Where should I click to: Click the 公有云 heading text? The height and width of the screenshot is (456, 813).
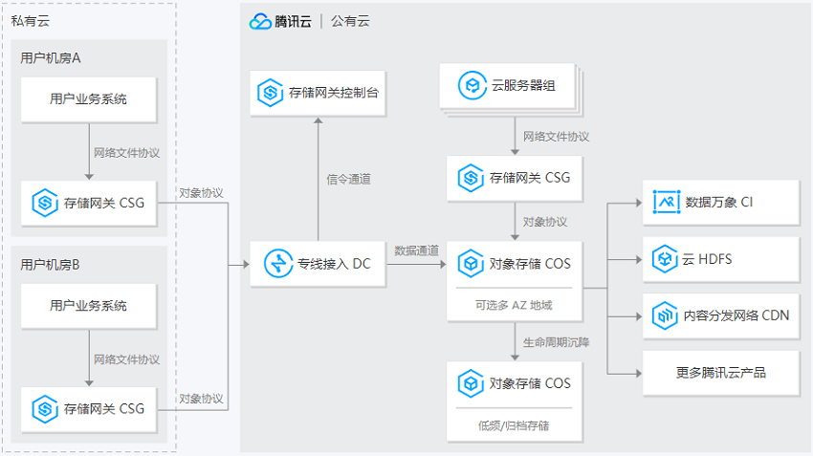[350, 21]
